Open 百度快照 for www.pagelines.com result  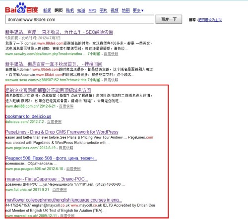[66, 148]
